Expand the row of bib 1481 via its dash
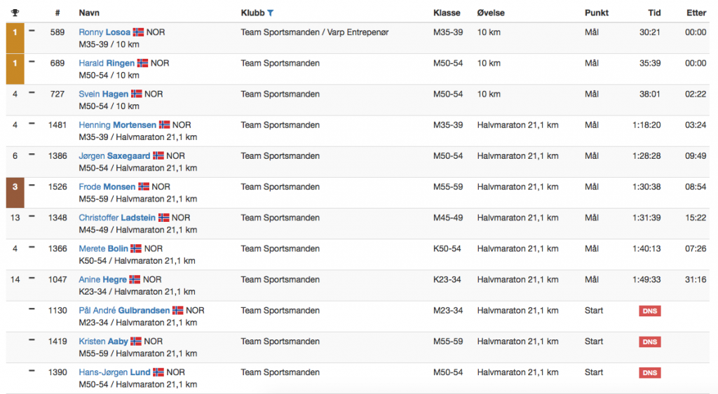The height and width of the screenshot is (394, 718). pyautogui.click(x=32, y=123)
